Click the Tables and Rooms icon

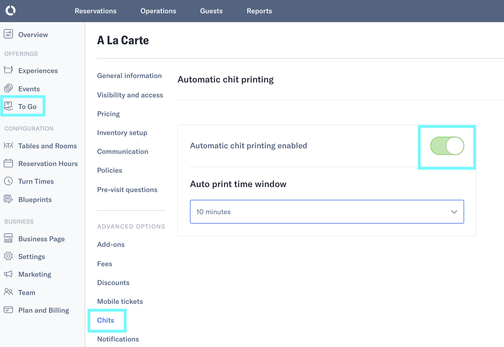click(x=8, y=146)
